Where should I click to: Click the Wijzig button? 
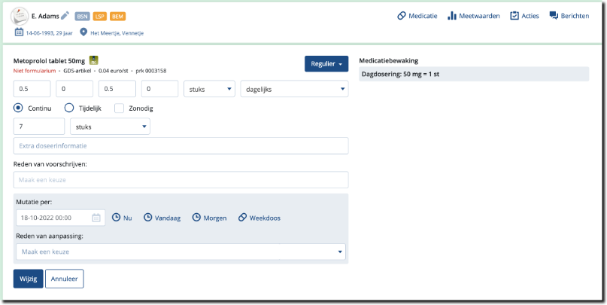point(28,279)
